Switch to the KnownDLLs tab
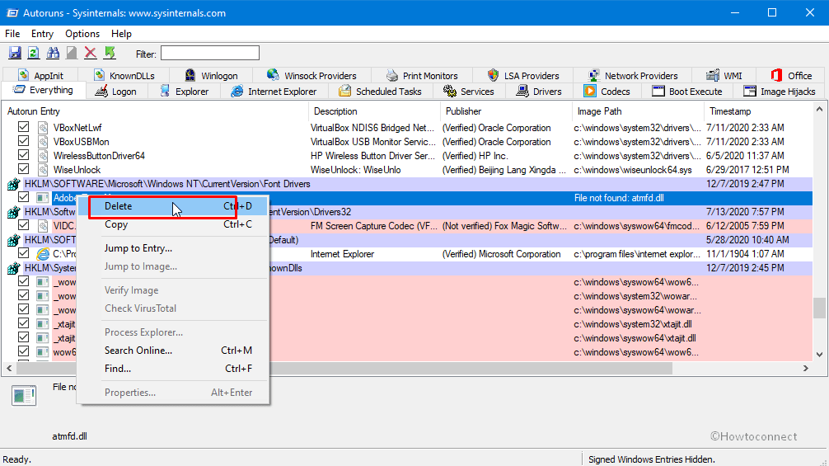 tap(124, 76)
